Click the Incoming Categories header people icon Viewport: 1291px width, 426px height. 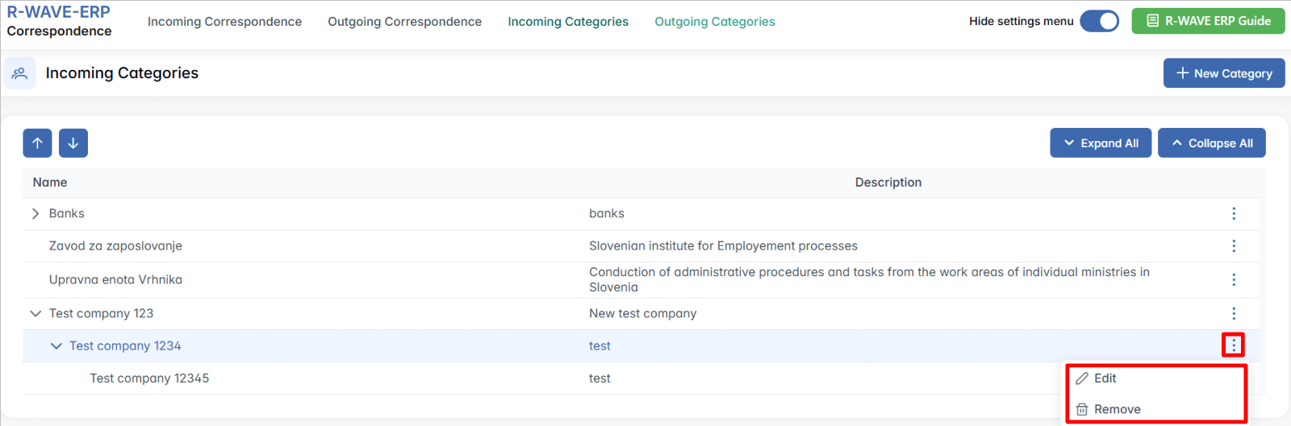(x=20, y=73)
